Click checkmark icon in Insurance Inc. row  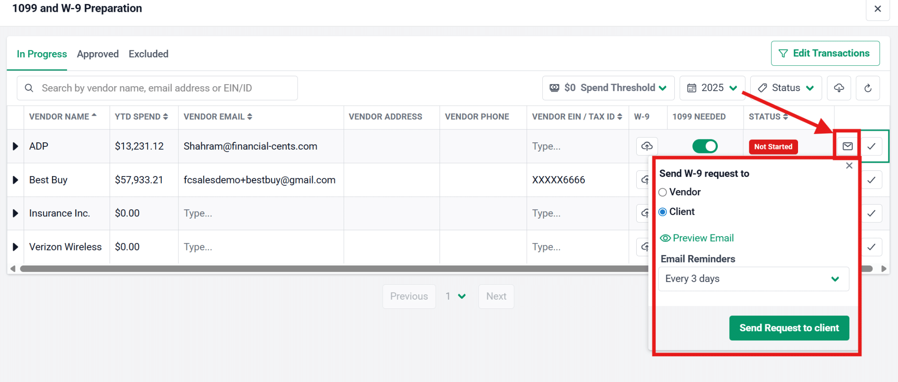872,213
